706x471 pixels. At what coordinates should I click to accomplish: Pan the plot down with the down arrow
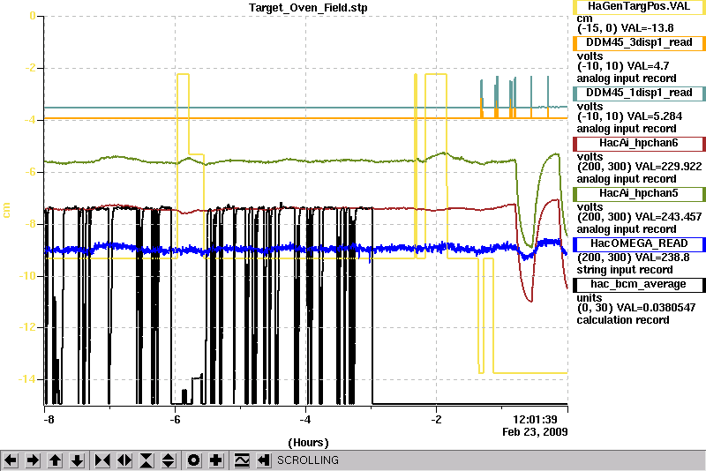(x=78, y=460)
